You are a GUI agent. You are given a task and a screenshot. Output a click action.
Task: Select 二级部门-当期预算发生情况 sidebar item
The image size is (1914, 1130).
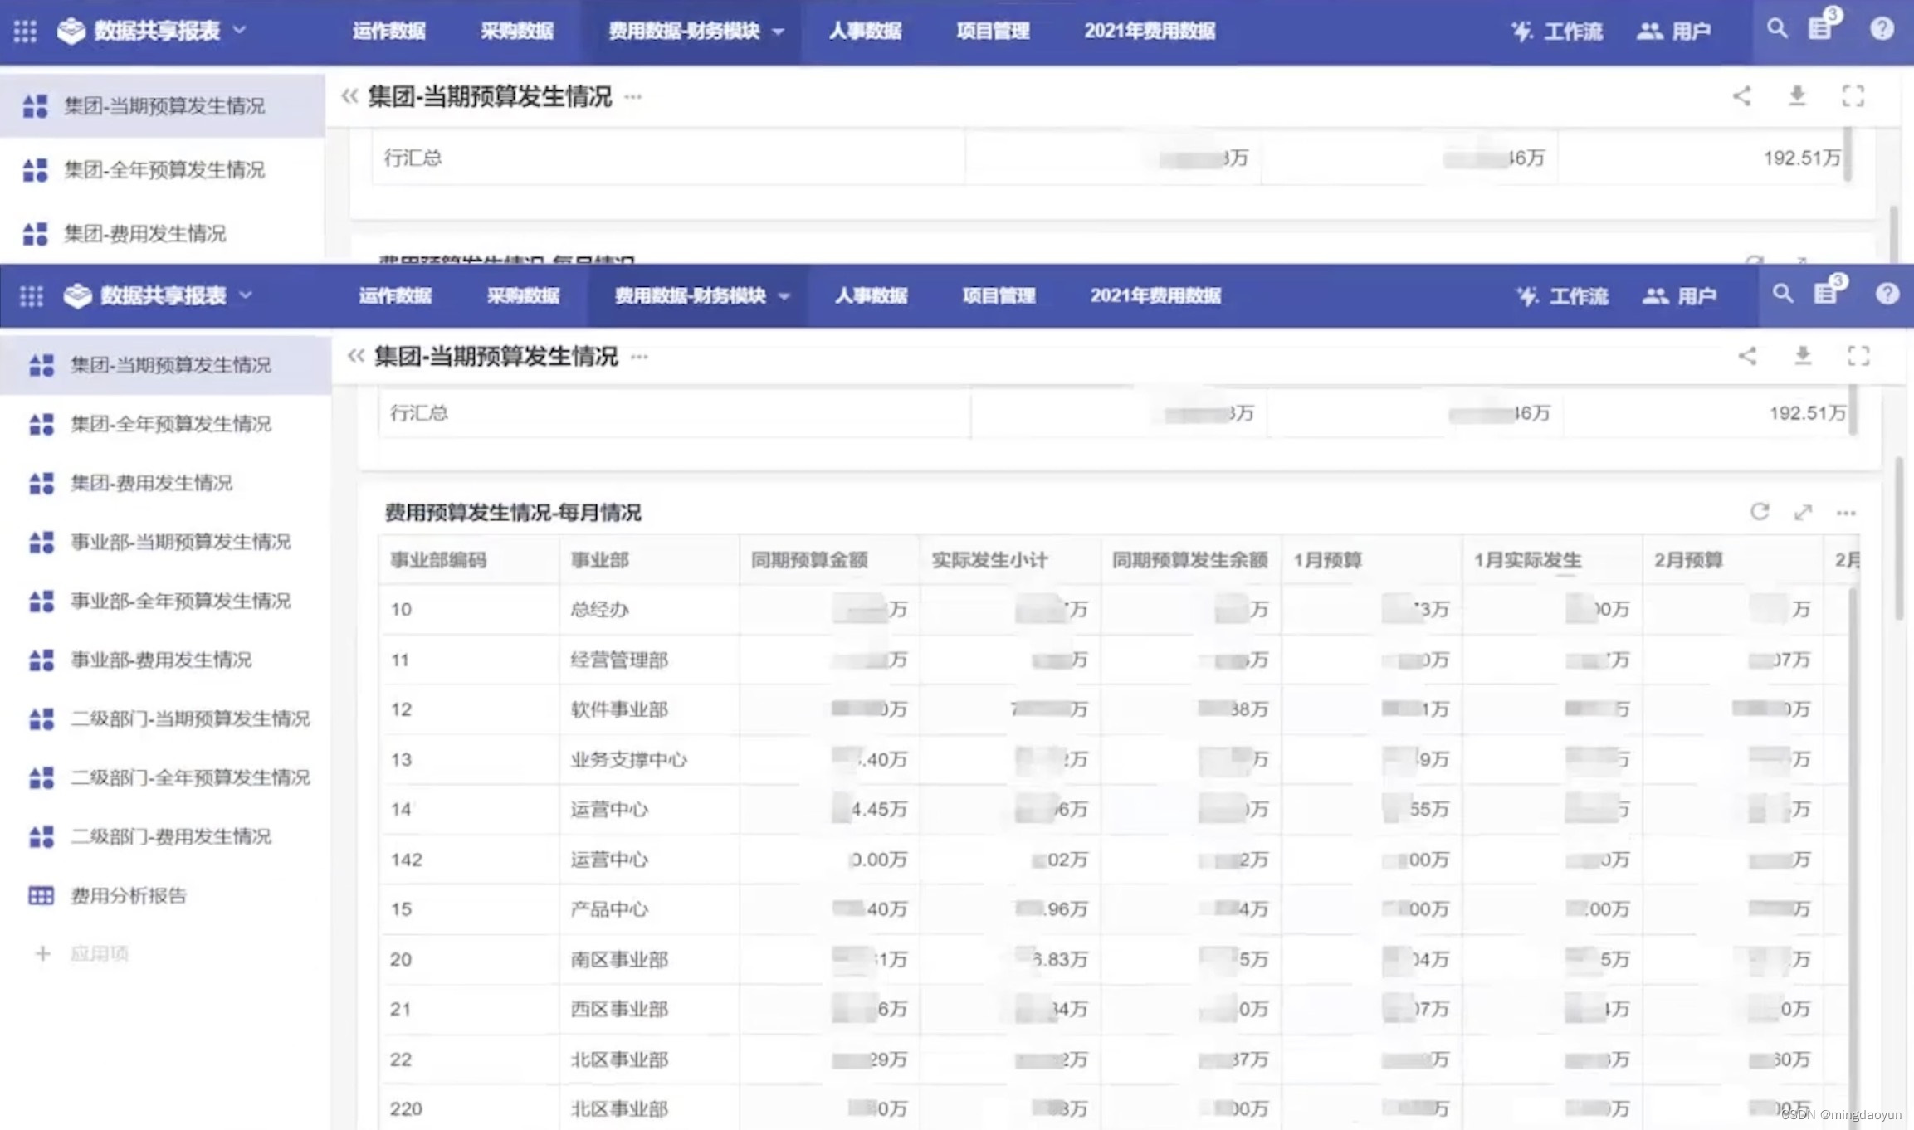[189, 718]
